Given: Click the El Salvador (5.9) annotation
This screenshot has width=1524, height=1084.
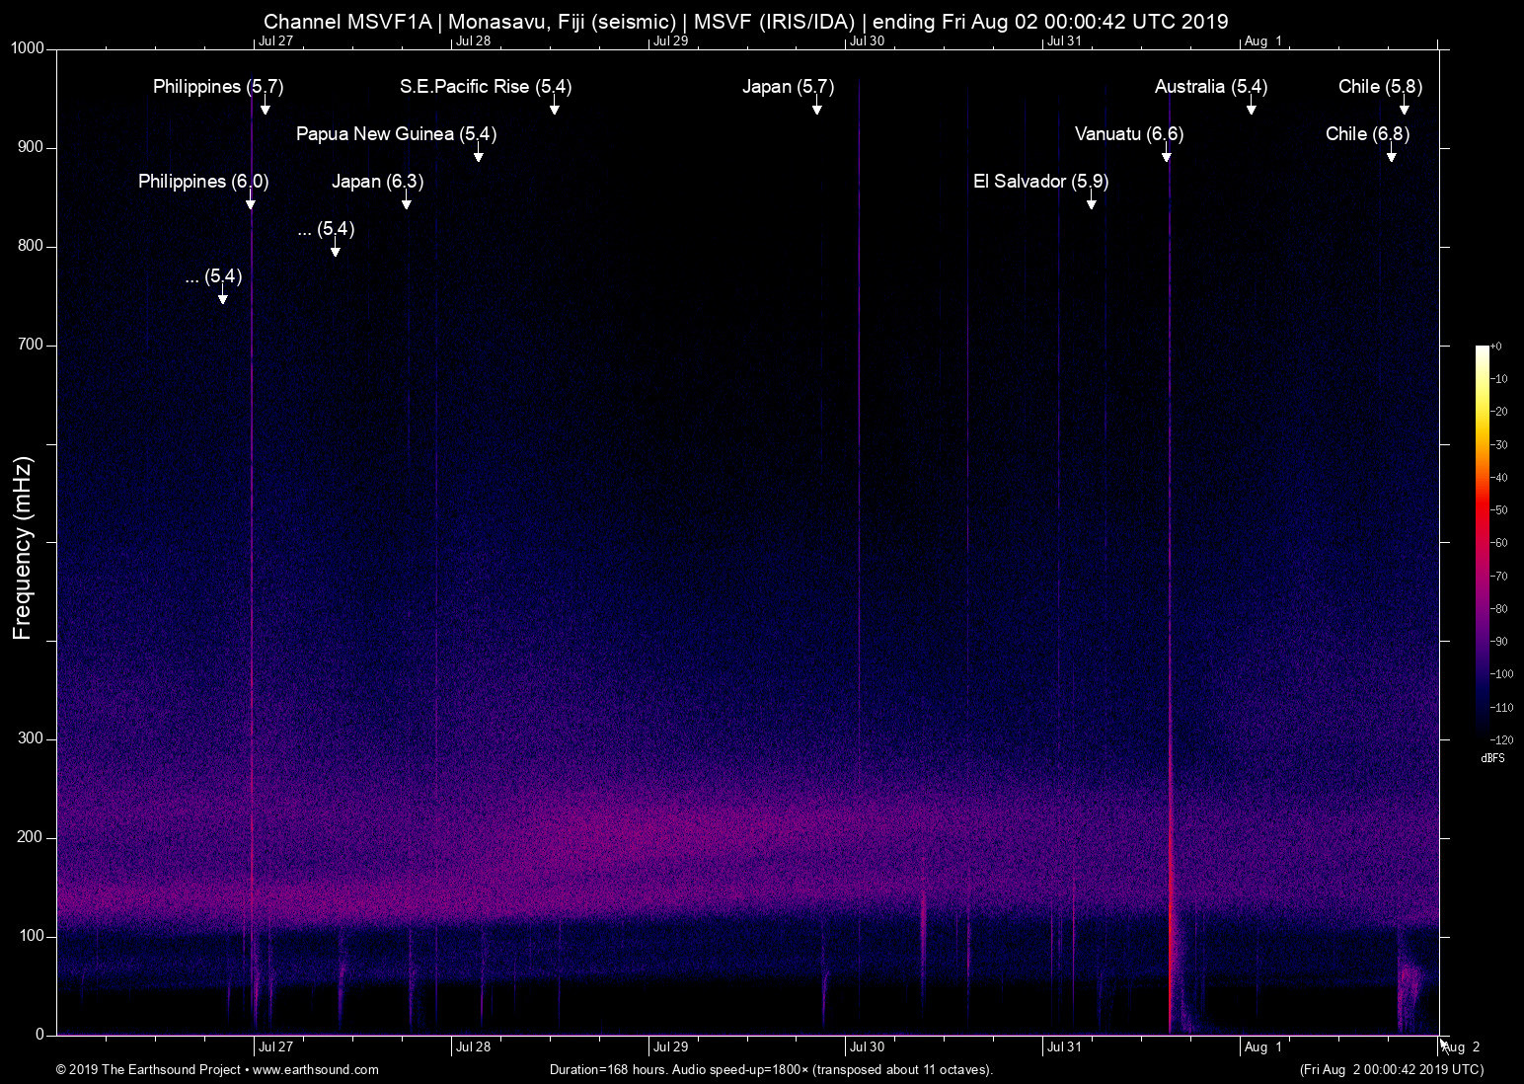Looking at the screenshot, I should (1040, 182).
